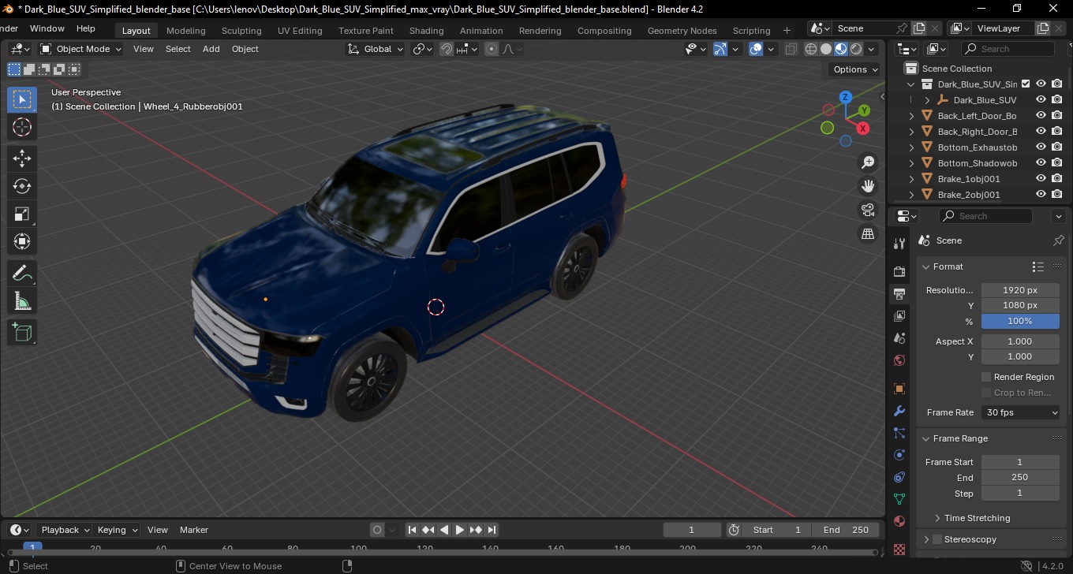The height and width of the screenshot is (574, 1073).
Task: Toggle X-ray display
Action: click(791, 49)
